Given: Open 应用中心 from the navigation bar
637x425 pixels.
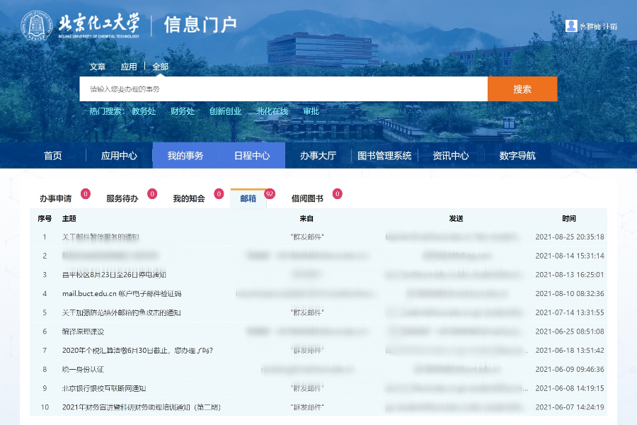Looking at the screenshot, I should [119, 156].
